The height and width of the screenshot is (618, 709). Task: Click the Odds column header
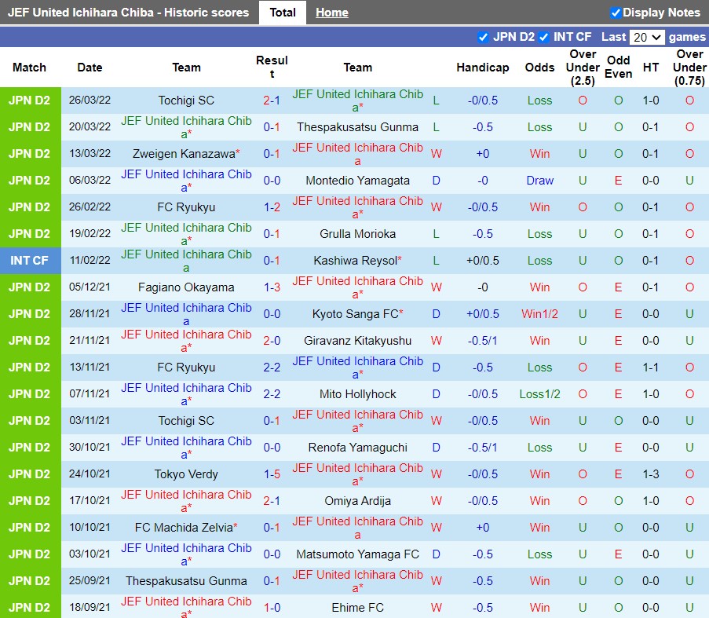(539, 68)
